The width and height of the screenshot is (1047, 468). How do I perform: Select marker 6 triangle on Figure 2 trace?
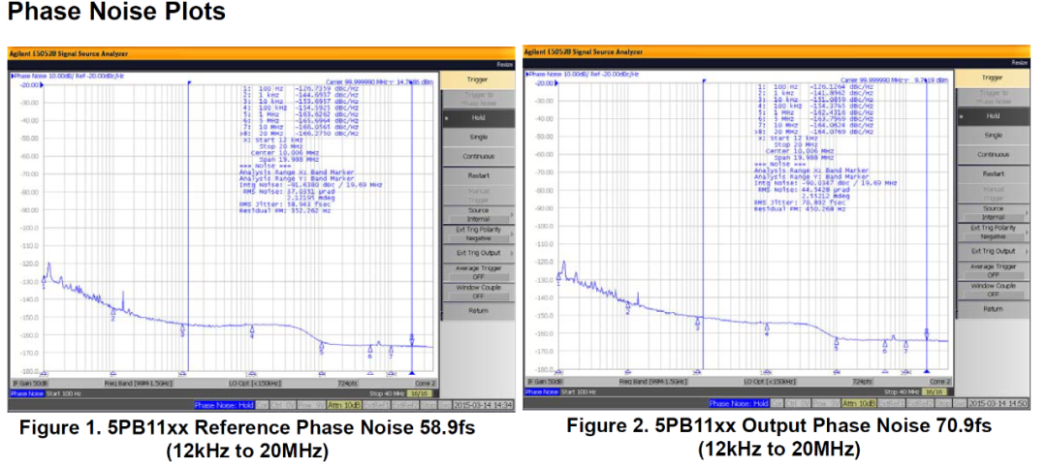(884, 343)
